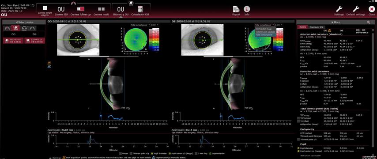Click the blue segmentation manually edited icon in the status bar

[153, 157]
